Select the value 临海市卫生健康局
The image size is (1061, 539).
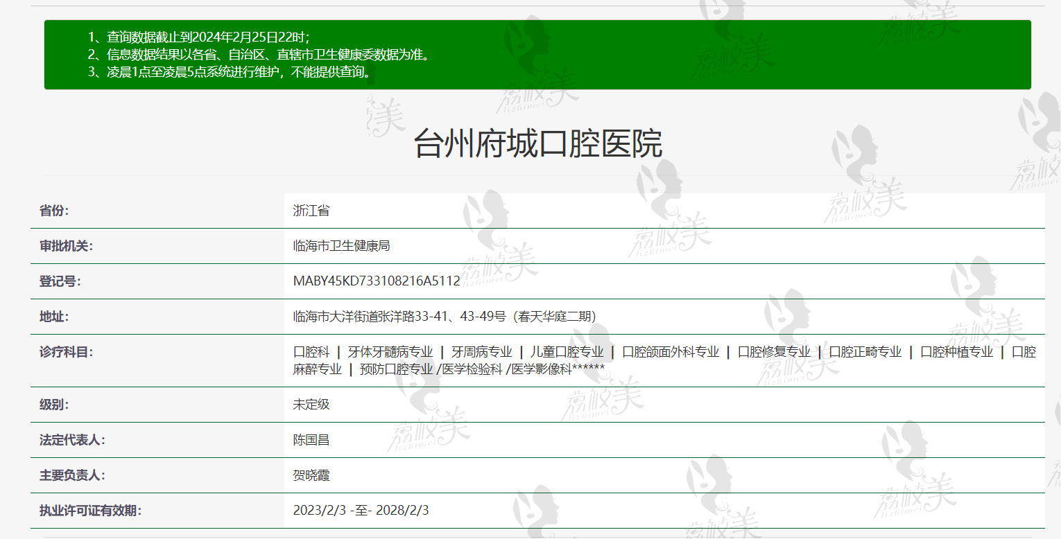coord(342,246)
